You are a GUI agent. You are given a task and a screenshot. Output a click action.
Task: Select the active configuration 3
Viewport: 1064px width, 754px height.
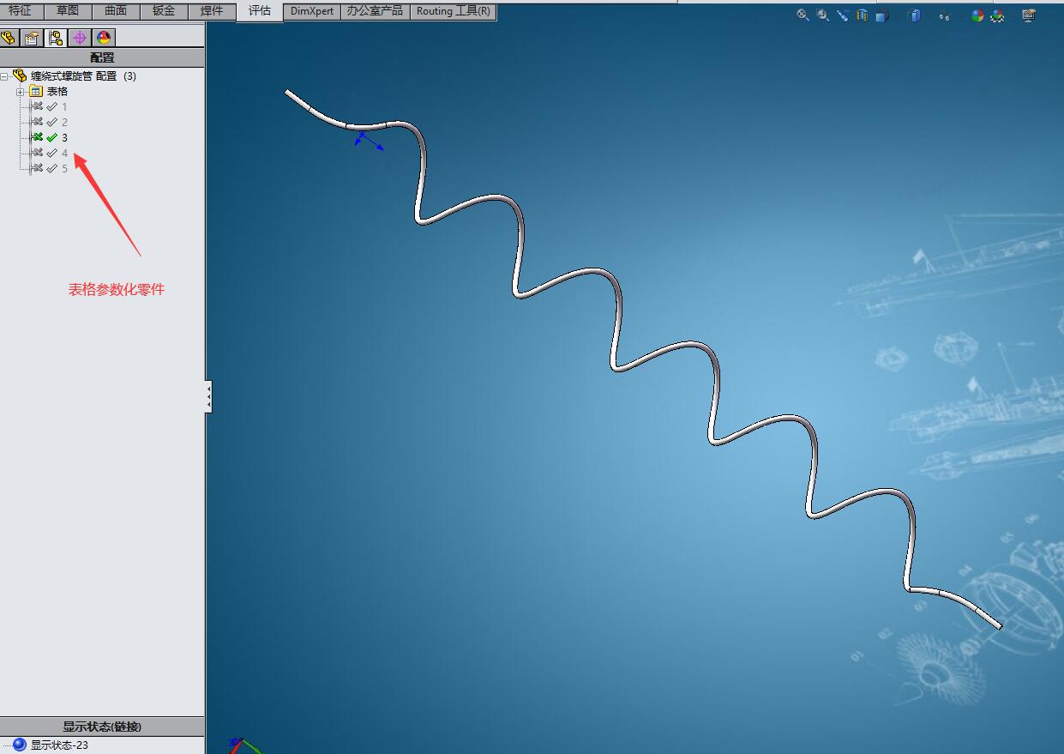64,137
